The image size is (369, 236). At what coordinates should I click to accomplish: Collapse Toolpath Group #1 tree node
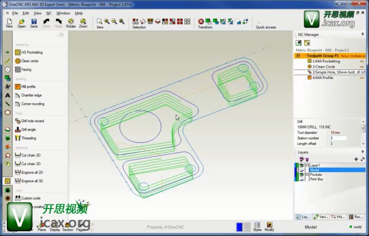[298, 56]
